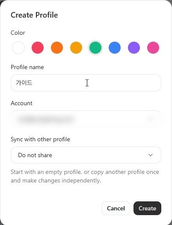The width and height of the screenshot is (172, 225).
Task: Click the blurred arrow in Account field
Action: (151, 119)
